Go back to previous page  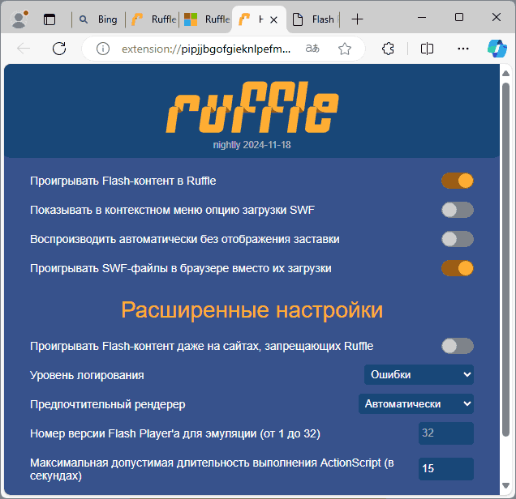(24, 49)
